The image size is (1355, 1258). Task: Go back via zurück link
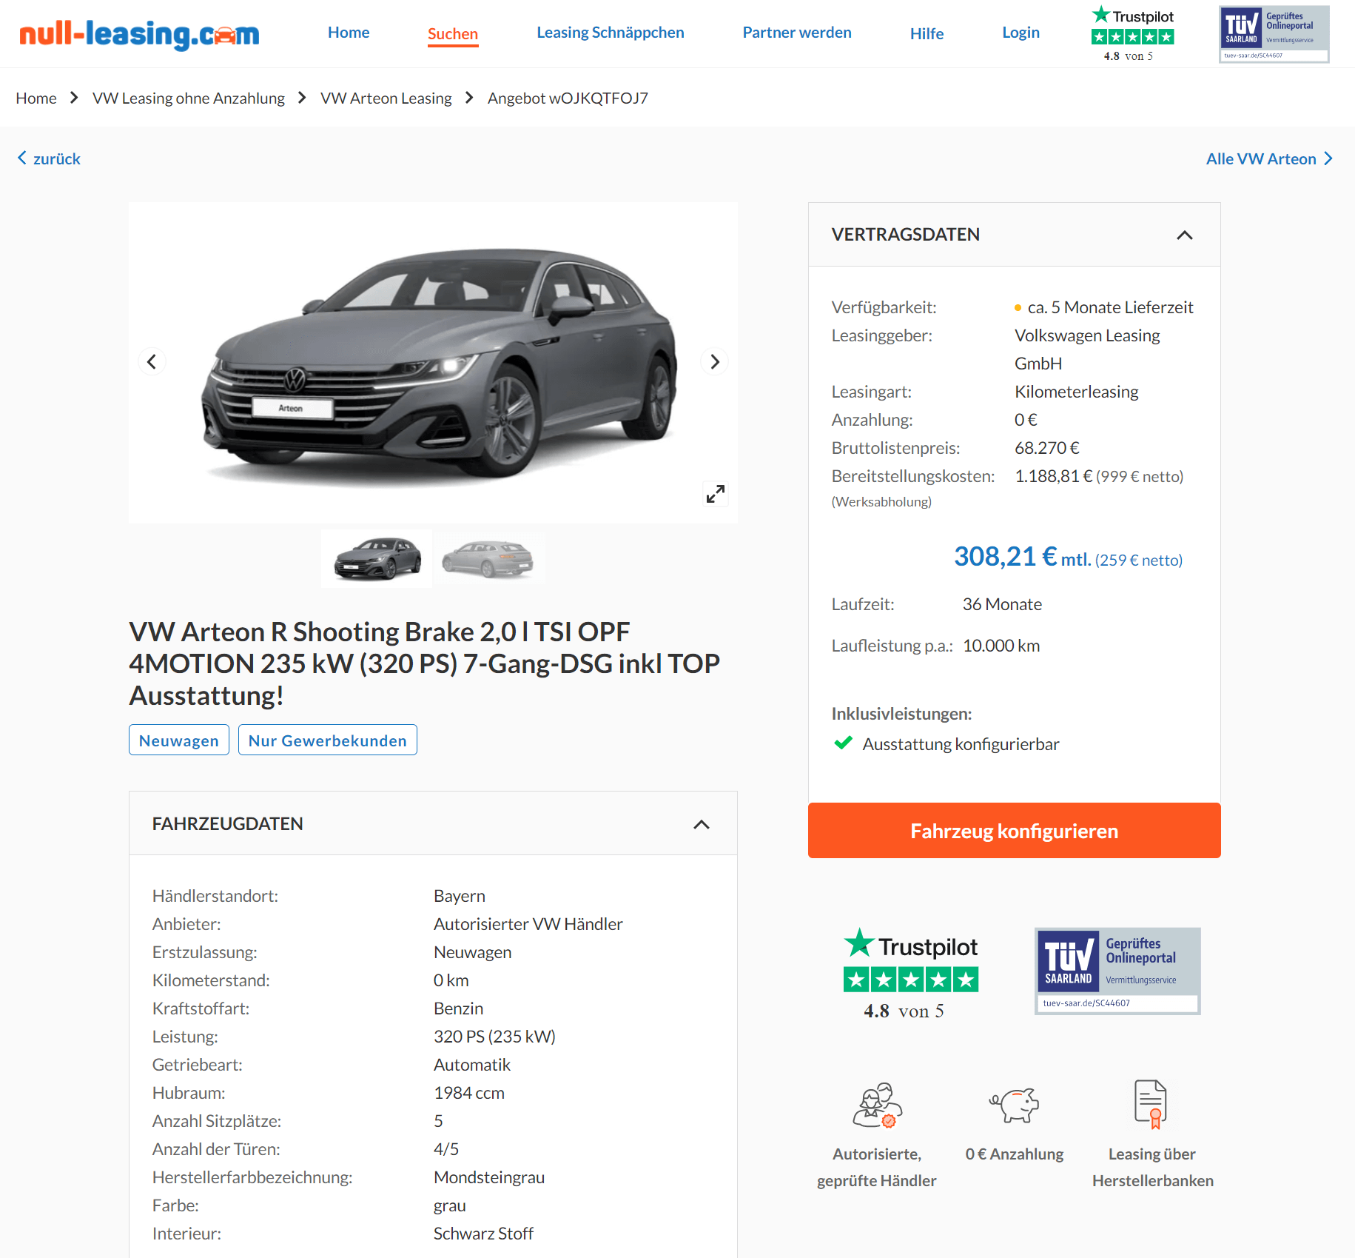pos(49,158)
